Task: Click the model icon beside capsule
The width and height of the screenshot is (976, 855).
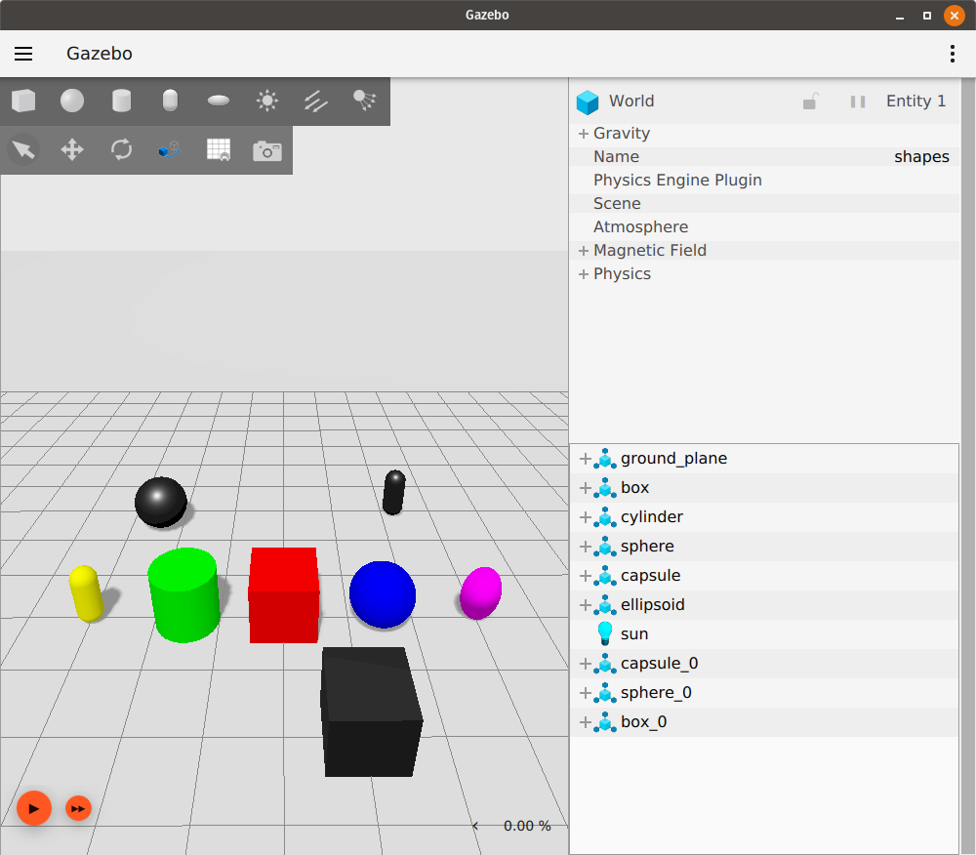Action: point(605,576)
